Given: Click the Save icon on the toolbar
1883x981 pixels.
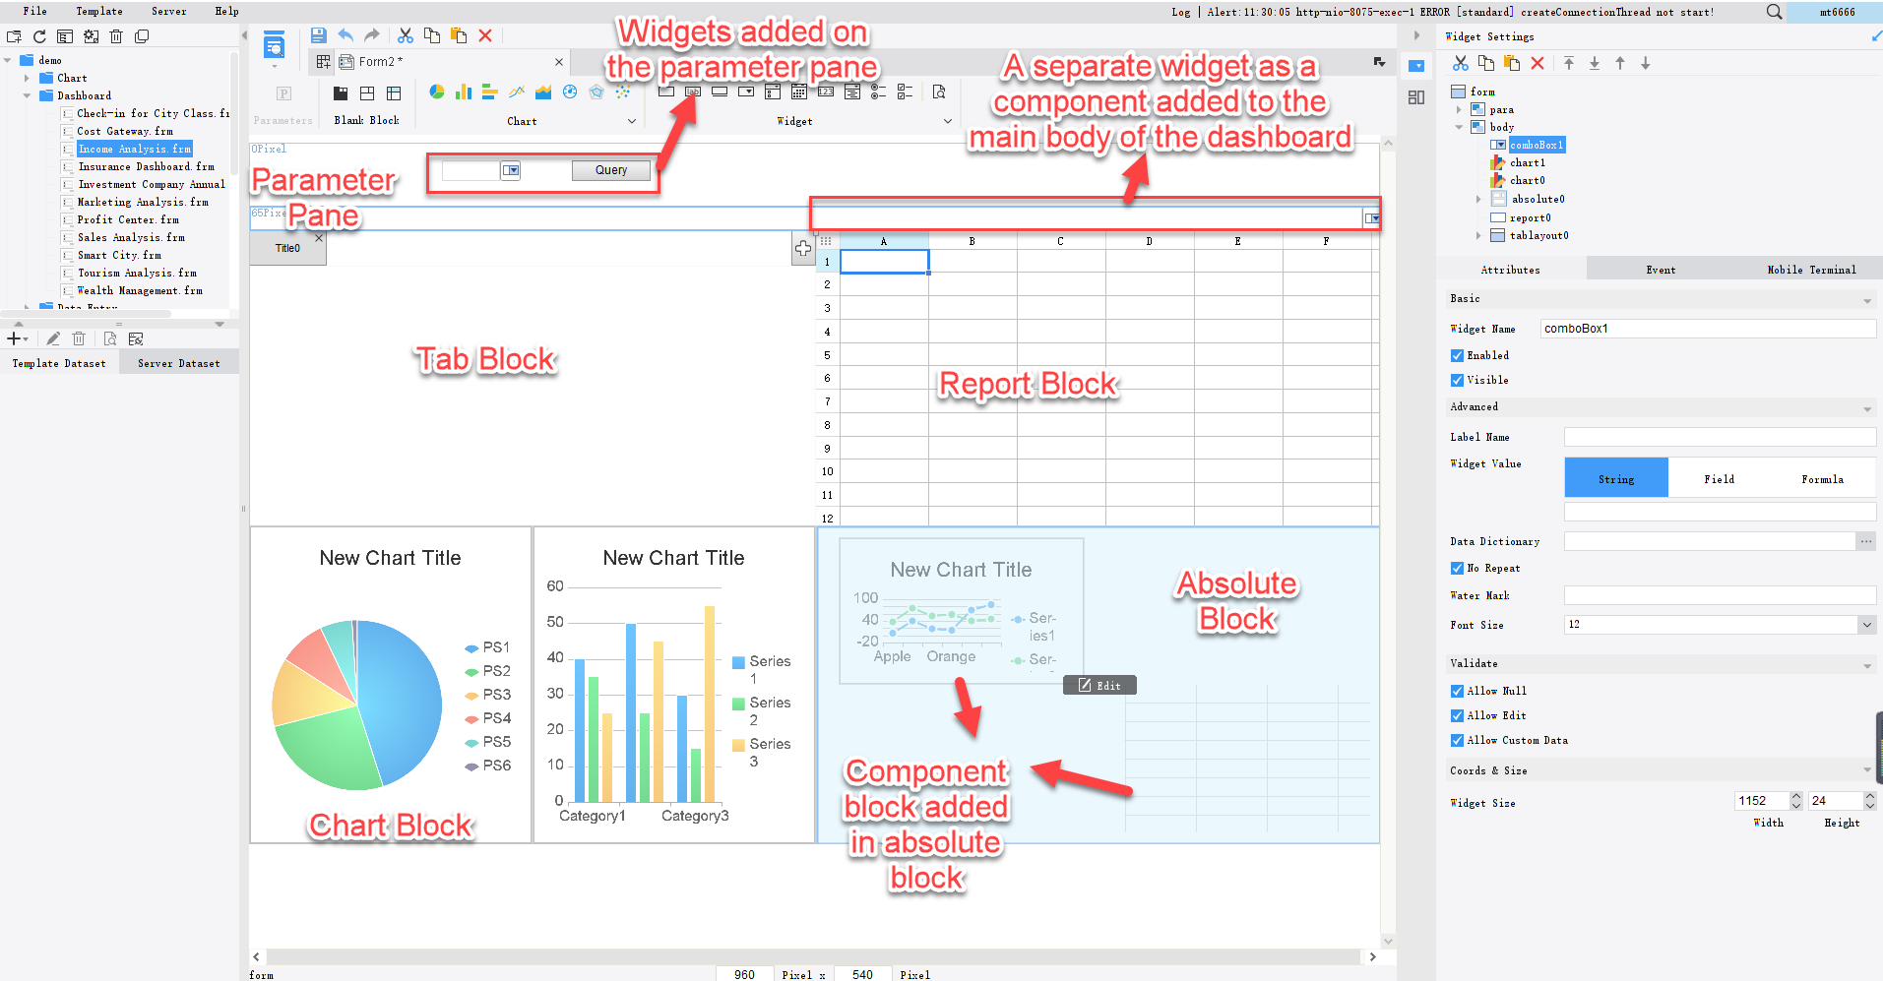Looking at the screenshot, I should [x=318, y=35].
